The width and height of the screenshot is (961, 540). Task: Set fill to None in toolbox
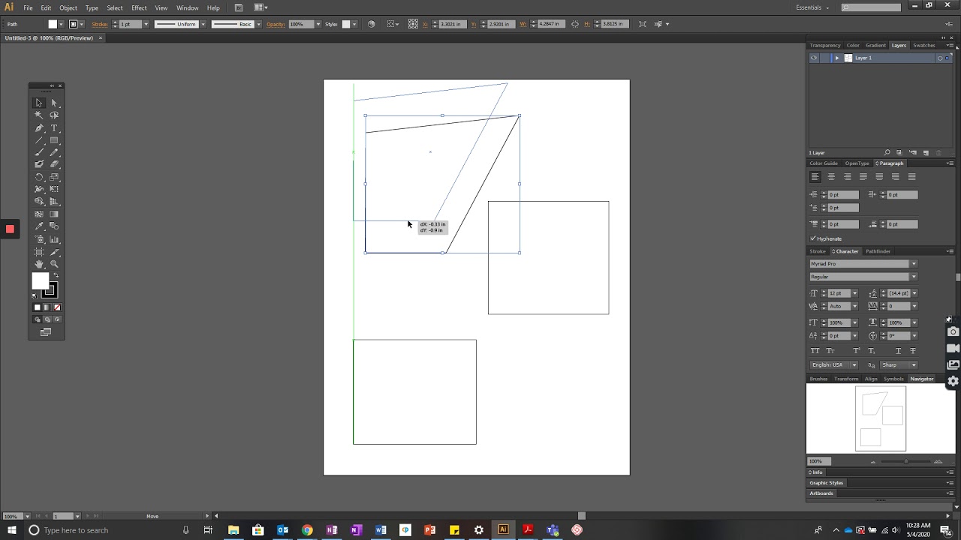pyautogui.click(x=56, y=307)
